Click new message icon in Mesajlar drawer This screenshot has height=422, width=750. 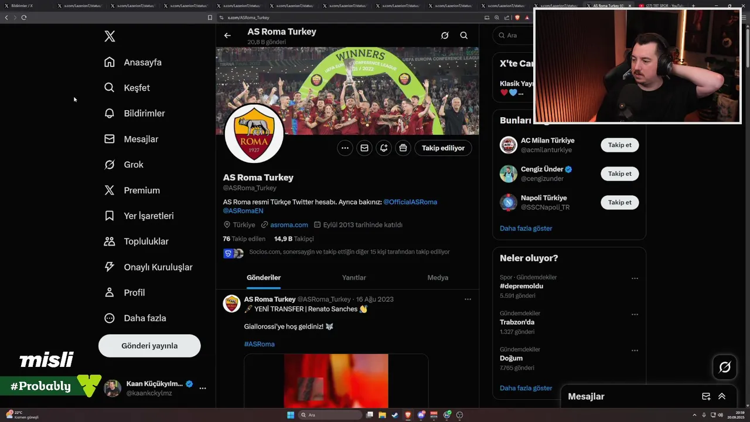pyautogui.click(x=706, y=397)
